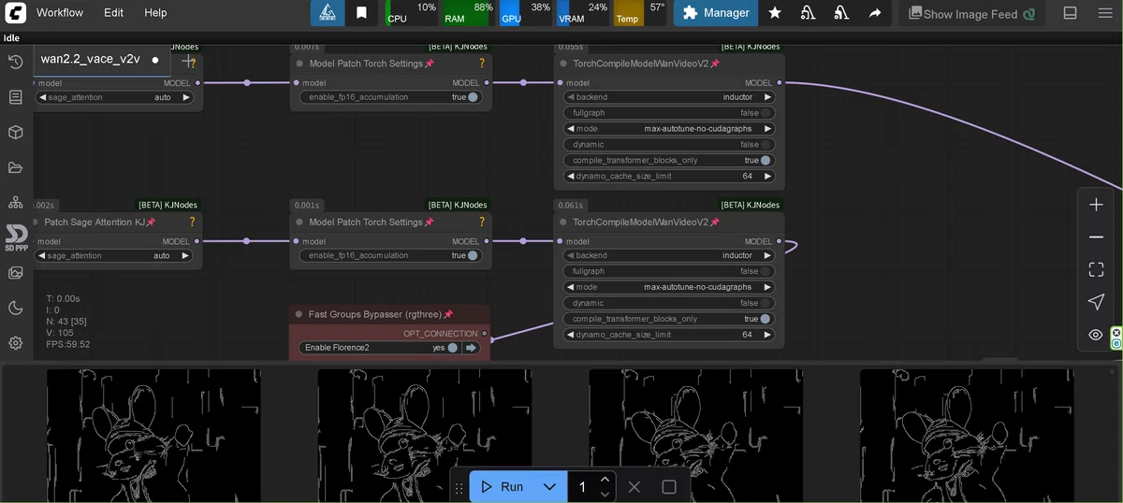Click Show Image Feed button
Screen dimensions: 1123x503
point(972,14)
